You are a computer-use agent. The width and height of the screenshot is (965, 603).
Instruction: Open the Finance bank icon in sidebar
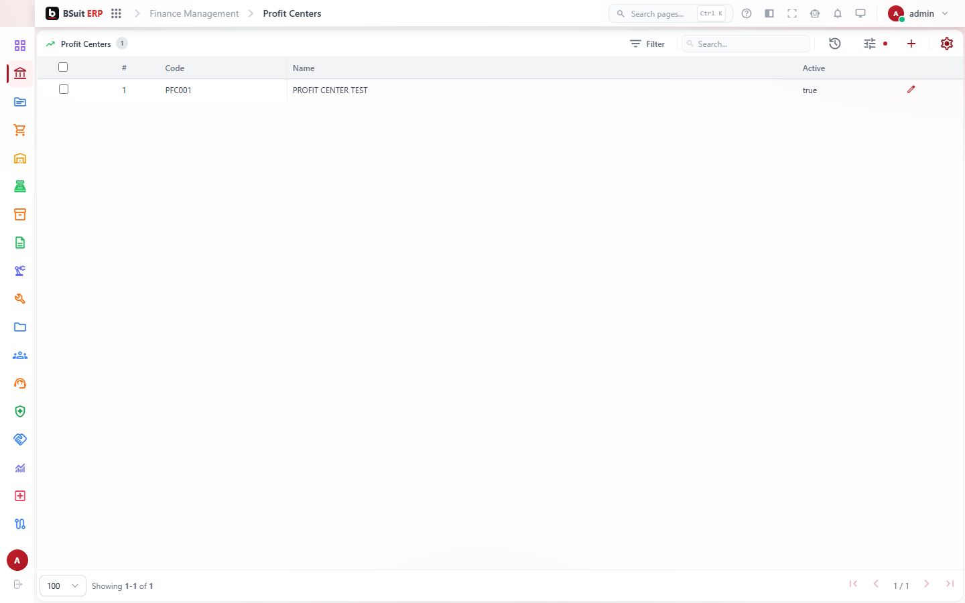pos(20,74)
